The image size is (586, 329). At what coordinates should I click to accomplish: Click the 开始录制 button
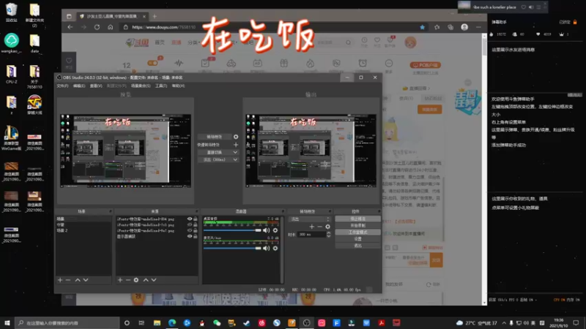click(x=357, y=225)
